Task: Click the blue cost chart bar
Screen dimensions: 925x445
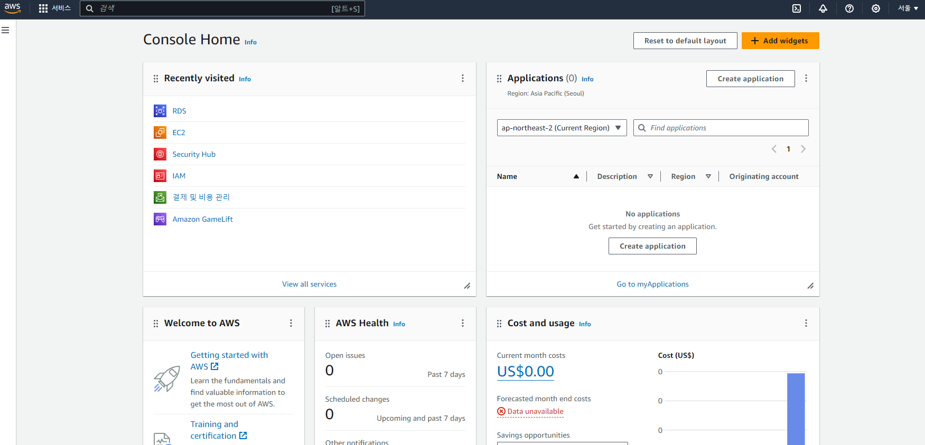Action: click(x=796, y=409)
